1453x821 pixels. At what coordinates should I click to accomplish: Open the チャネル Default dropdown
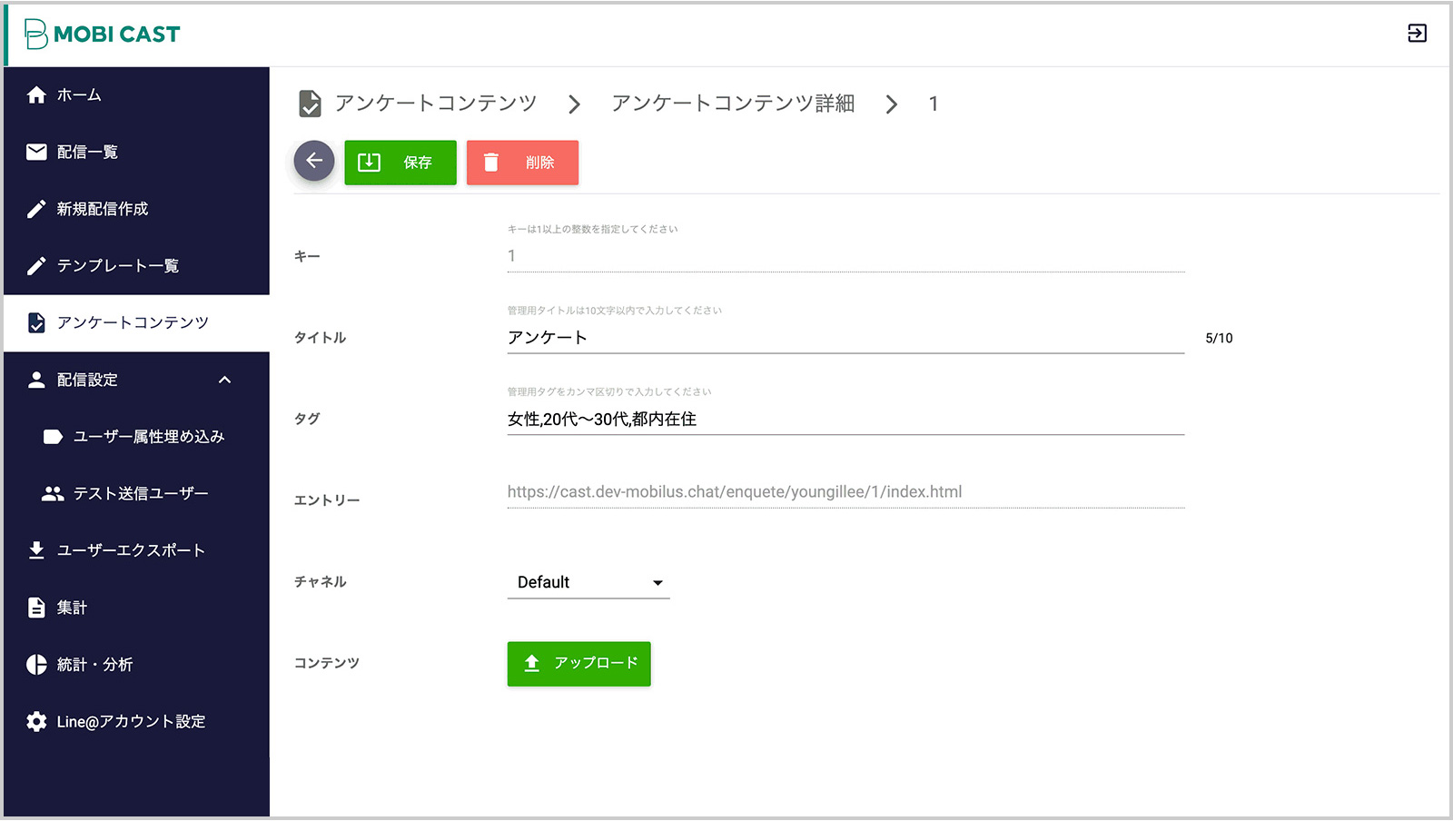click(588, 582)
